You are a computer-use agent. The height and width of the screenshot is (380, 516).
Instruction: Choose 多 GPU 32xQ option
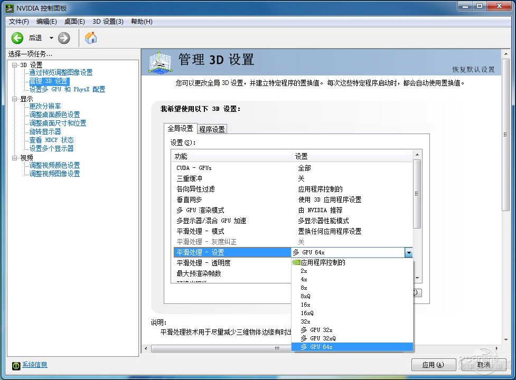[x=352, y=338]
